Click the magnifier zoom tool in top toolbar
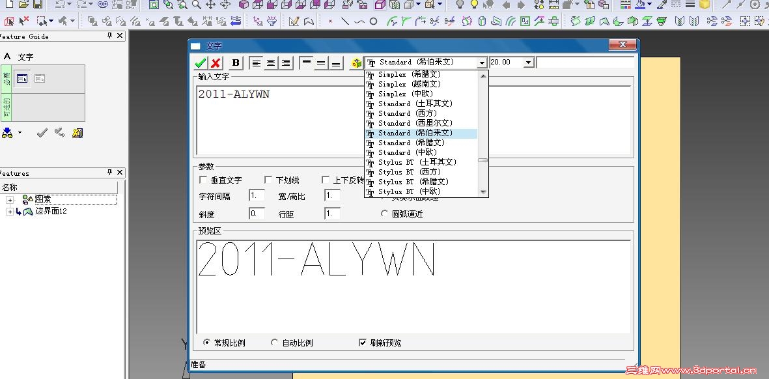This screenshot has height=379, width=769. pyautogui.click(x=196, y=5)
